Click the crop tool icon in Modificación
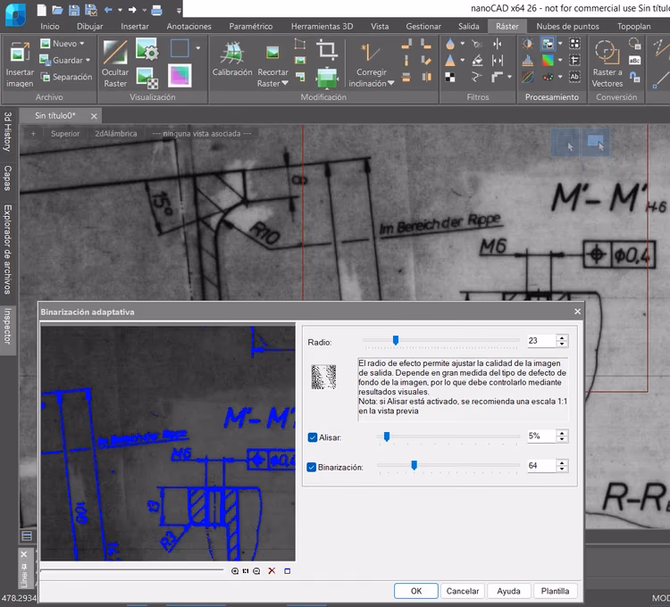This screenshot has height=607, width=670. tap(326, 49)
